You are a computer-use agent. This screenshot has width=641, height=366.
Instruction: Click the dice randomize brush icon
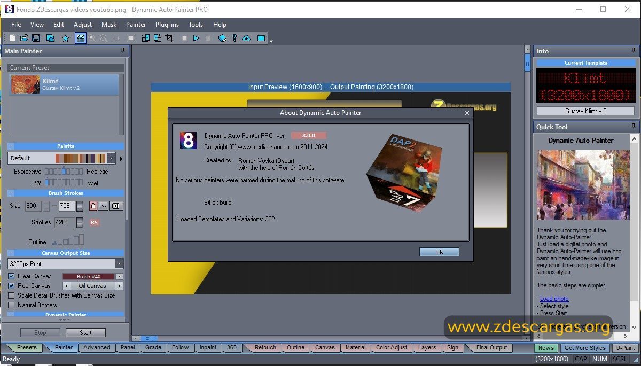pyautogui.click(x=116, y=206)
